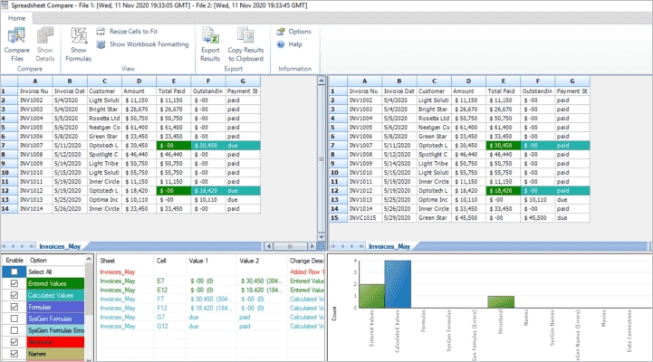The height and width of the screenshot is (362, 653).
Task: Click the options list scroll-up arrow
Action: click(x=88, y=259)
